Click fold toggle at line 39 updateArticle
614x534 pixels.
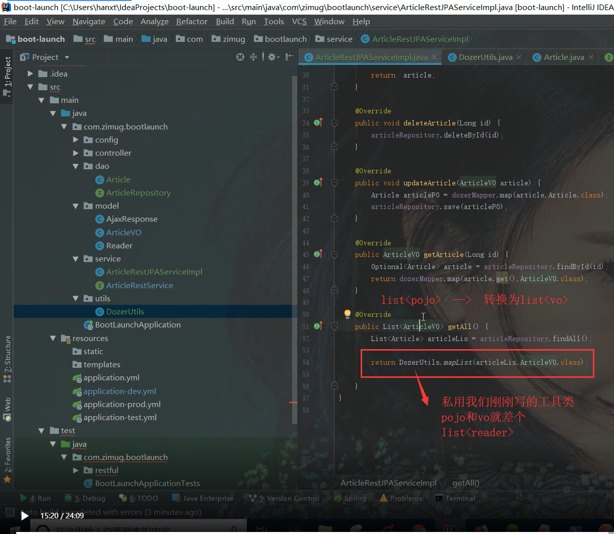[x=334, y=182]
